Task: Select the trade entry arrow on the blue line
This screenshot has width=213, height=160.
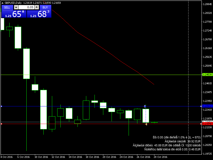Action: click(145, 106)
